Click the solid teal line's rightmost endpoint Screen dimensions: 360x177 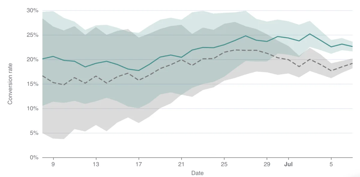coord(352,46)
